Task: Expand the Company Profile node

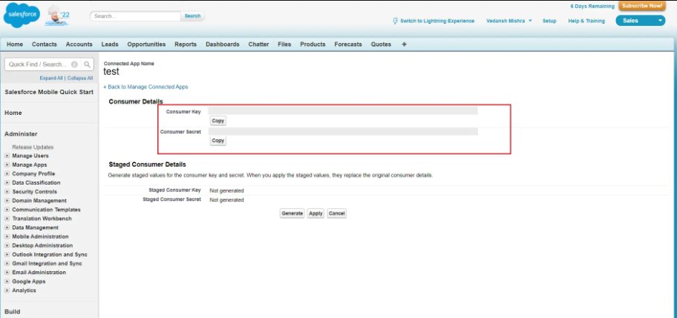Action: pyautogui.click(x=7, y=173)
